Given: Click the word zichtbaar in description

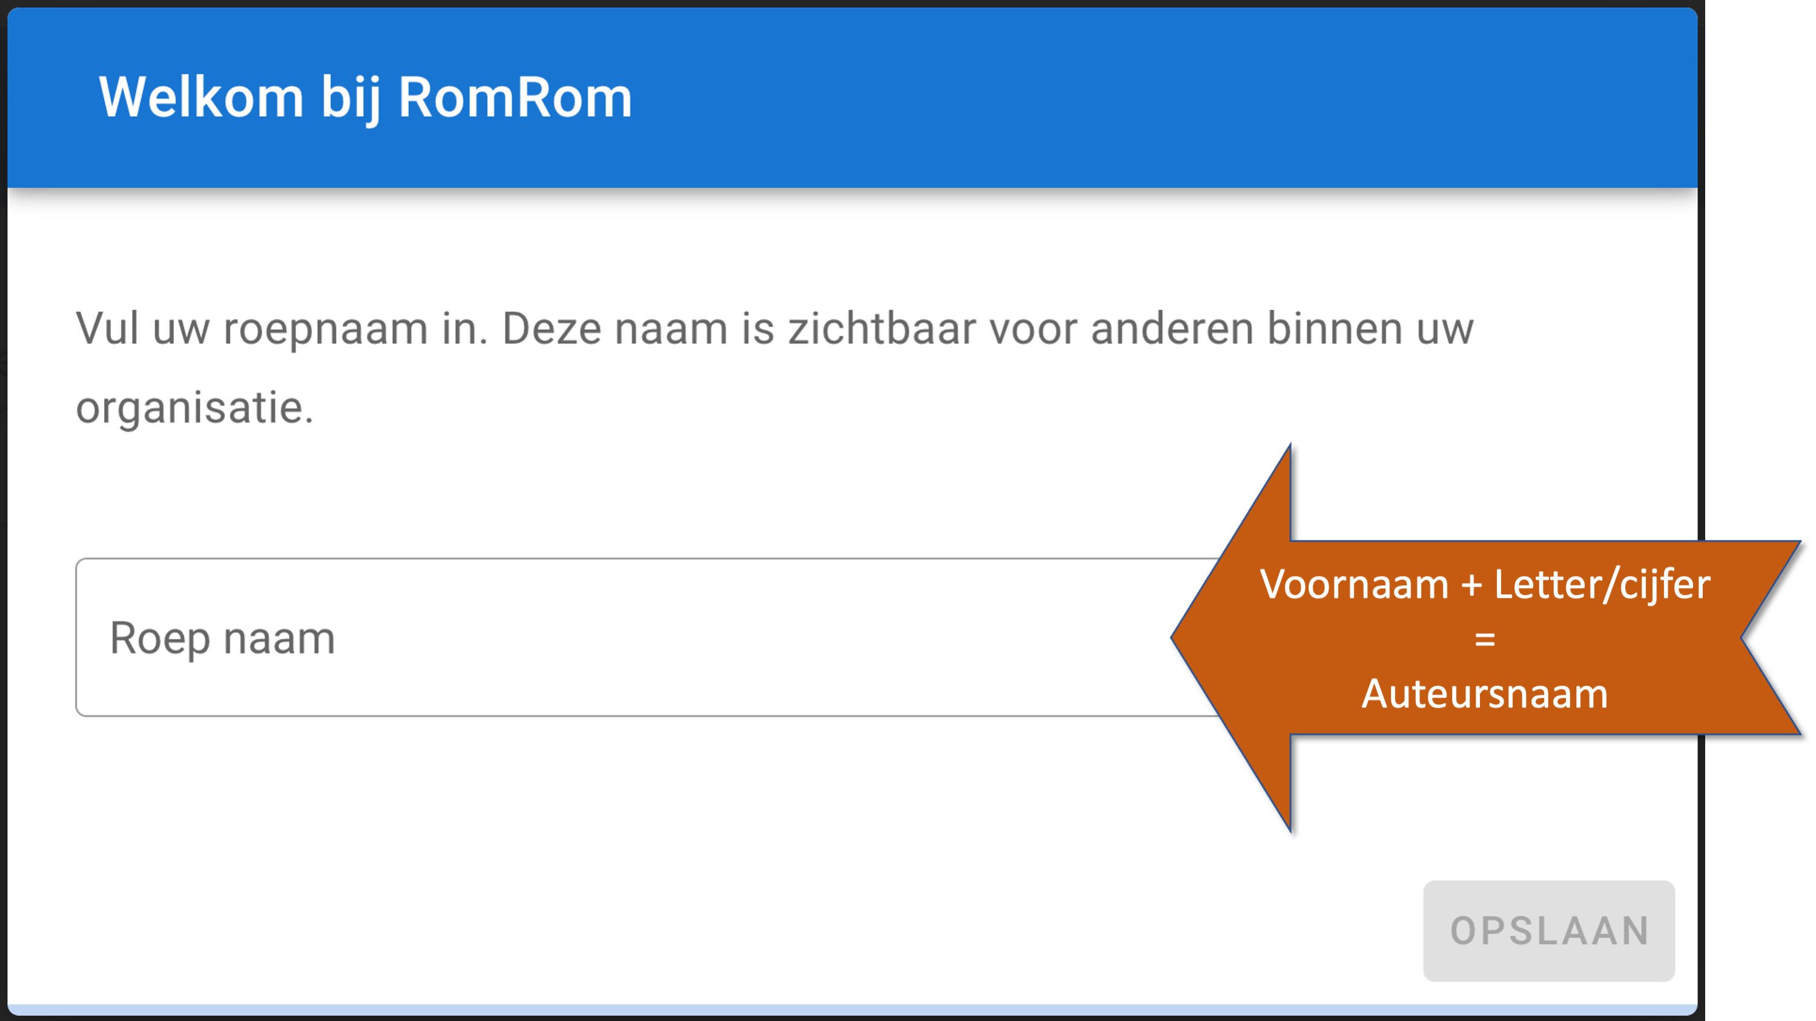Looking at the screenshot, I should coord(881,329).
